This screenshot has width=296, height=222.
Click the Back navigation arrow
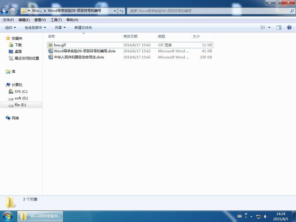[x=5, y=11]
